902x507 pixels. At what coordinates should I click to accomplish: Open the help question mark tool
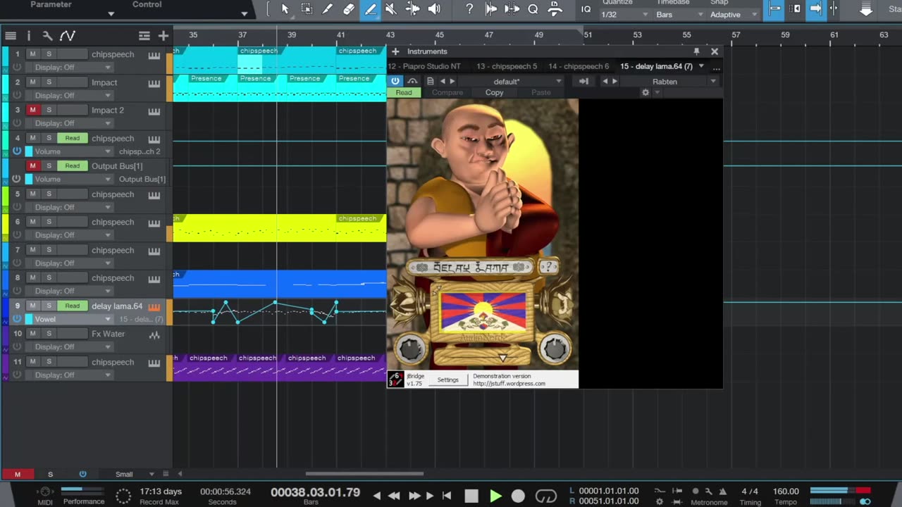click(469, 9)
